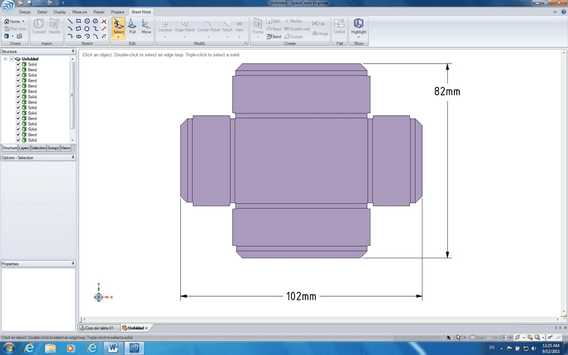Screen dimensions: 568x355
Task: Click the snap view icon beside view cube
Action: click(20, 36)
